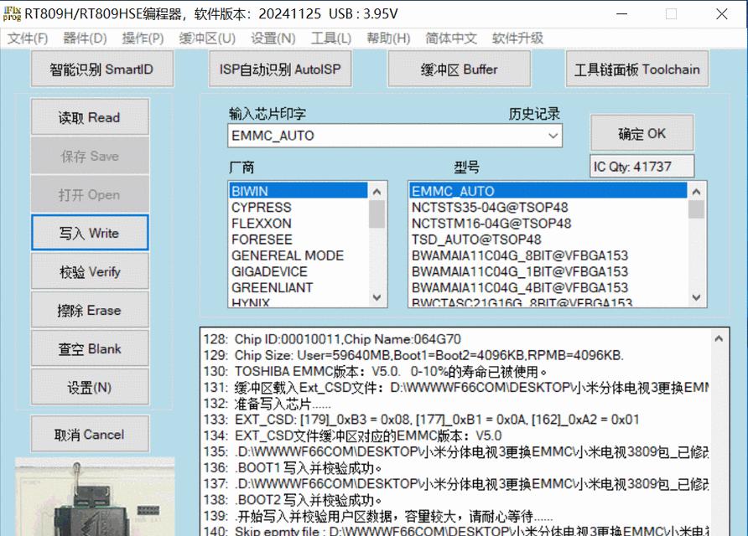Click the 擦除 Erase button

pyautogui.click(x=90, y=310)
